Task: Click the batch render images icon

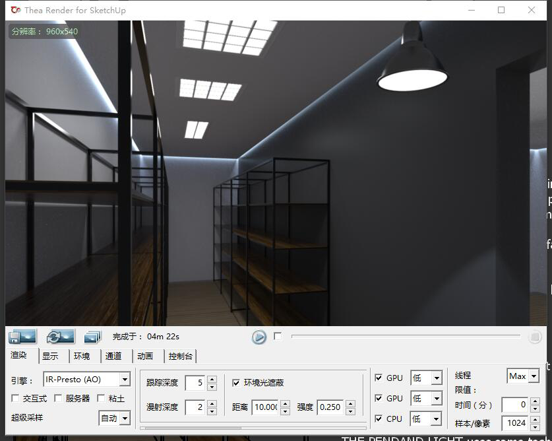Action: point(92,337)
